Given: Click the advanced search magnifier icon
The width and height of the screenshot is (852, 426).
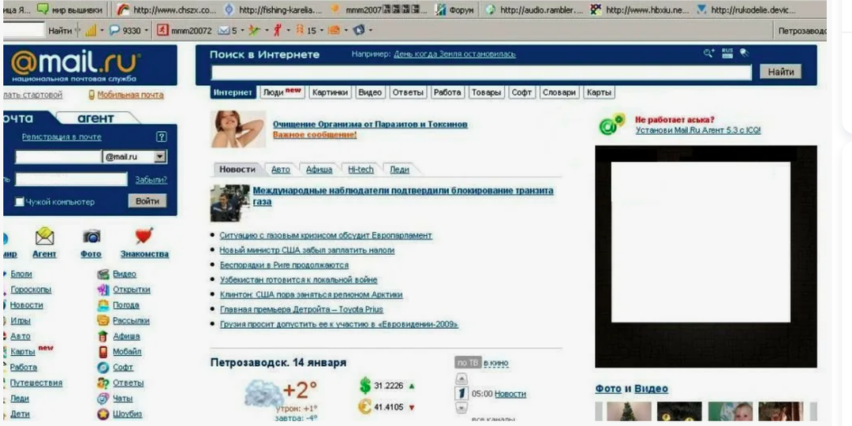Looking at the screenshot, I should click(709, 54).
